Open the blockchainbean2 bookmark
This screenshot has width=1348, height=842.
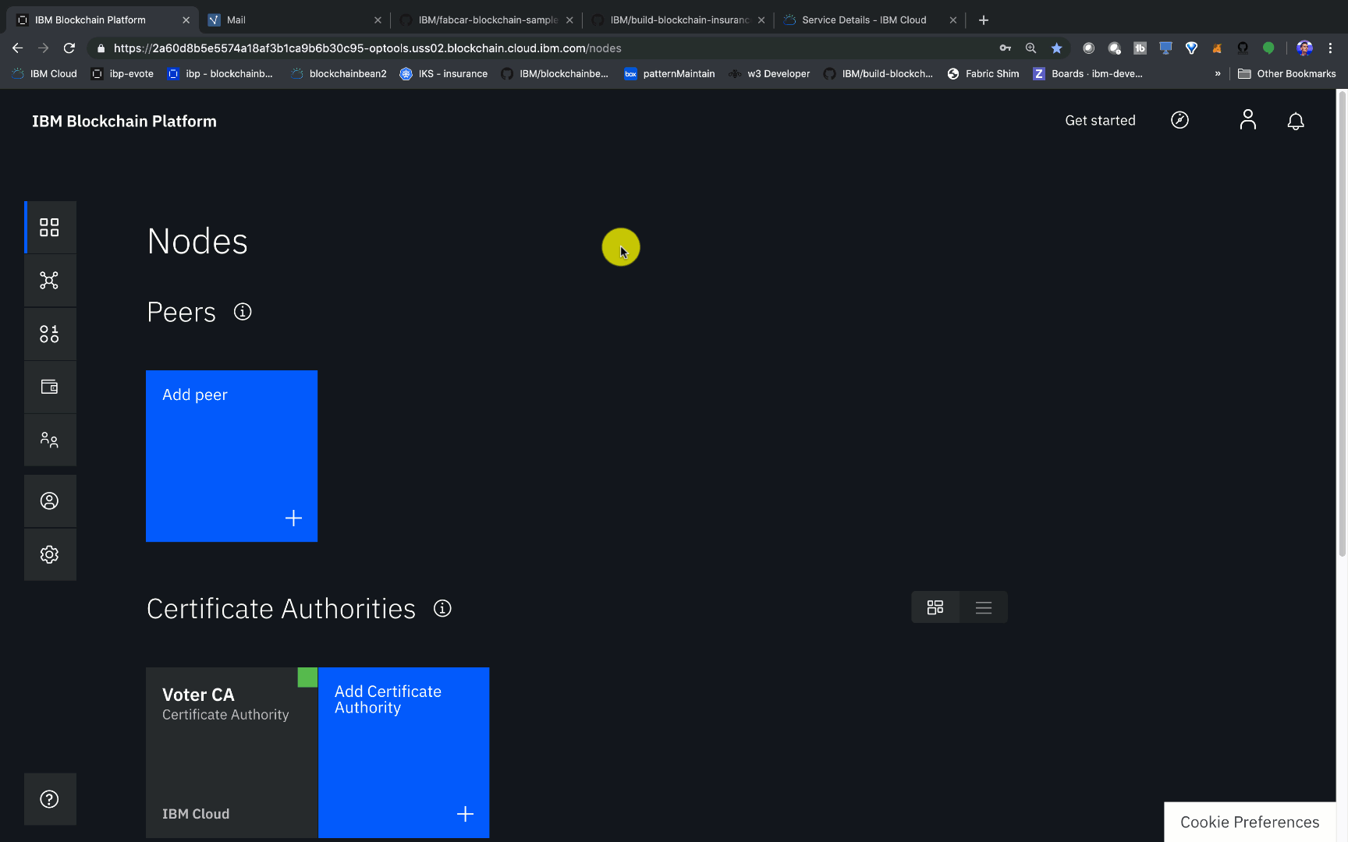339,74
